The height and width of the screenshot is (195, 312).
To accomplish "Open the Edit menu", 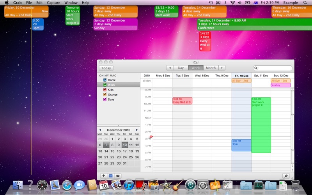I will click(39, 3).
